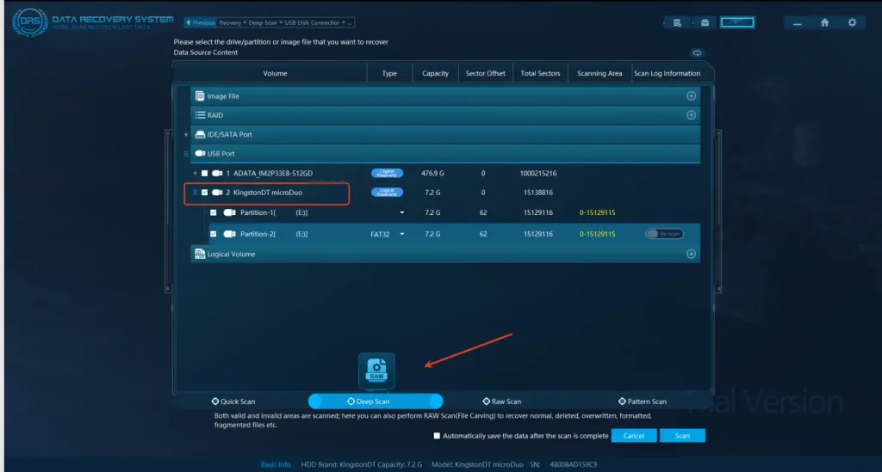
Task: Click the Volume column header
Action: pyautogui.click(x=275, y=74)
